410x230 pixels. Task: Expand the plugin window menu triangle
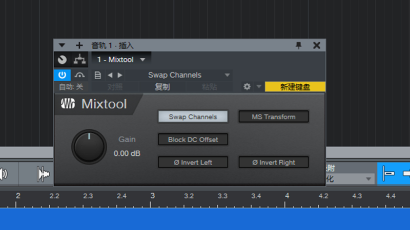[63, 45]
